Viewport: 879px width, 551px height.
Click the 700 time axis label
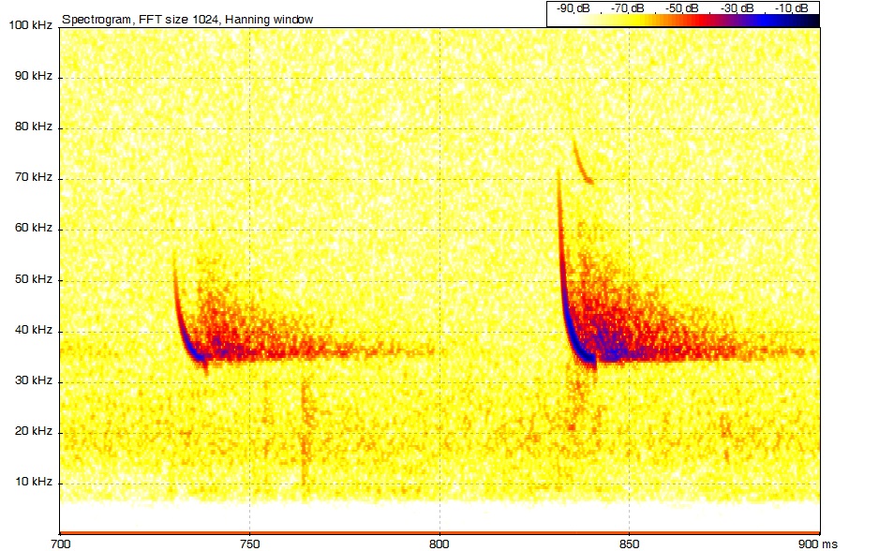pos(60,544)
